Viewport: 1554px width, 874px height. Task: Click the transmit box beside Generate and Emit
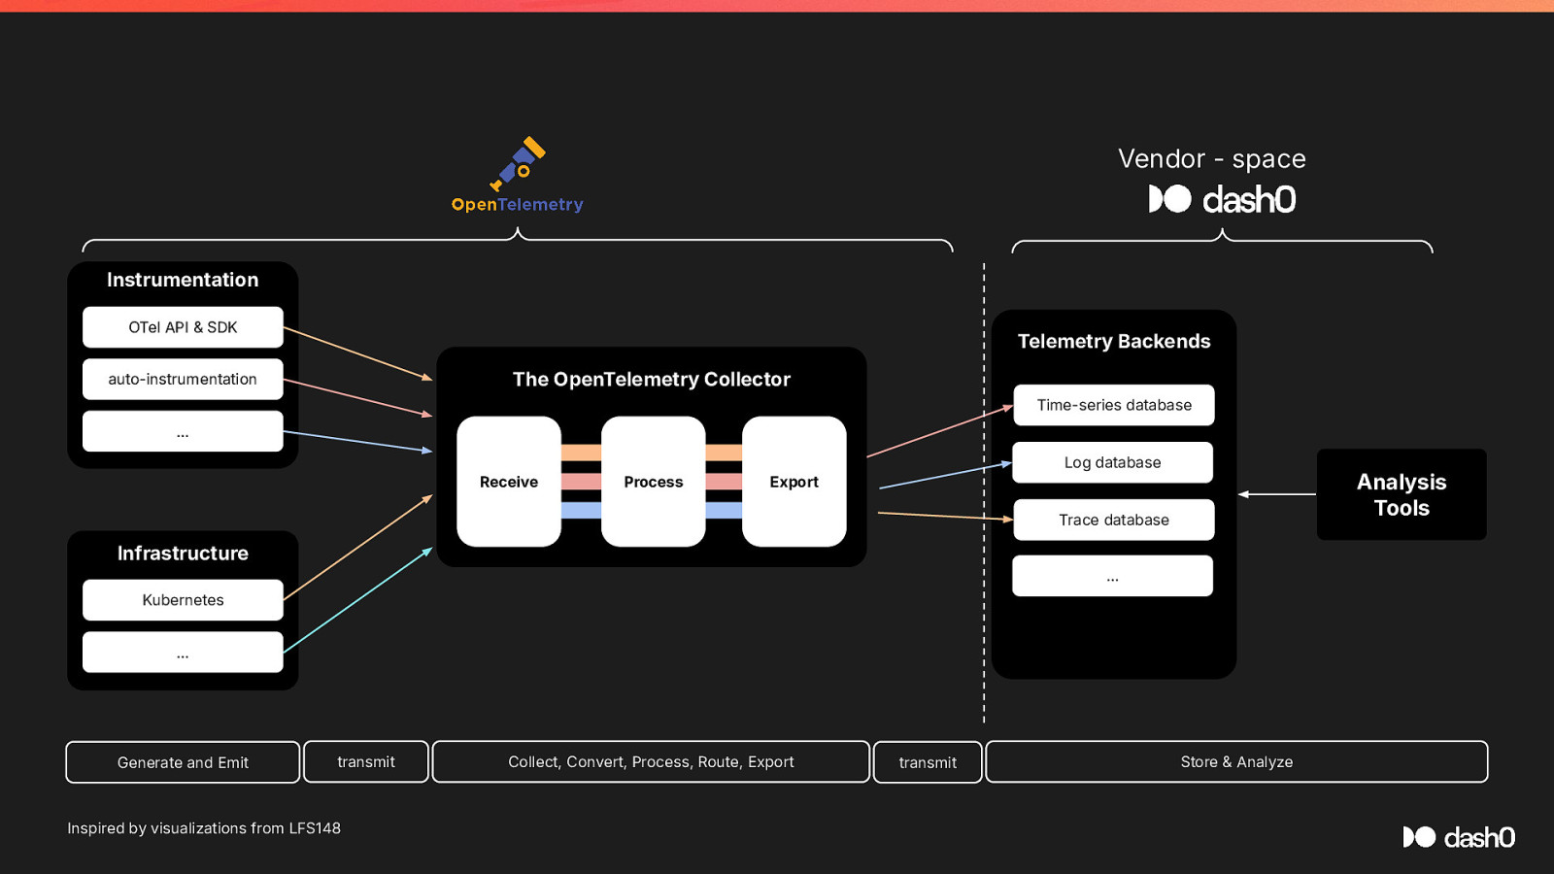point(366,761)
